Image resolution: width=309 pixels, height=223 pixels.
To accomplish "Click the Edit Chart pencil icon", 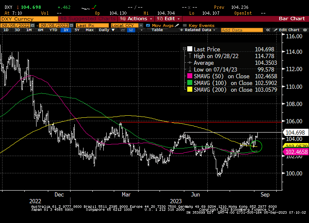I will point(276,30).
